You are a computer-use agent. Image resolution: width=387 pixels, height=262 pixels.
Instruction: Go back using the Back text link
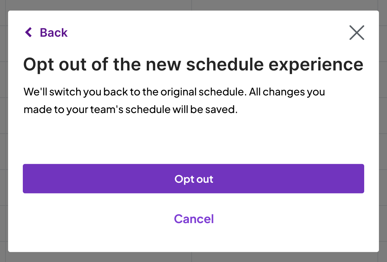pyautogui.click(x=53, y=33)
